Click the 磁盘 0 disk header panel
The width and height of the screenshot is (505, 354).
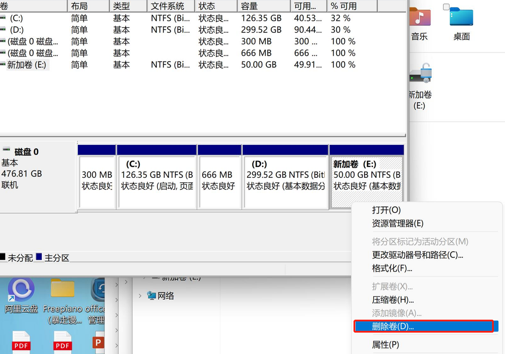click(38, 177)
